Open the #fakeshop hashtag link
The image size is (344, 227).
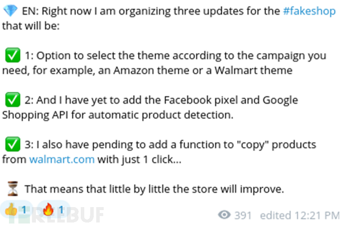click(x=309, y=11)
